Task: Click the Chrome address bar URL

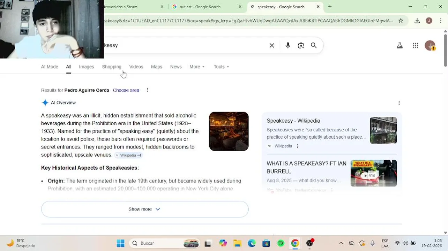Action: click(x=248, y=21)
